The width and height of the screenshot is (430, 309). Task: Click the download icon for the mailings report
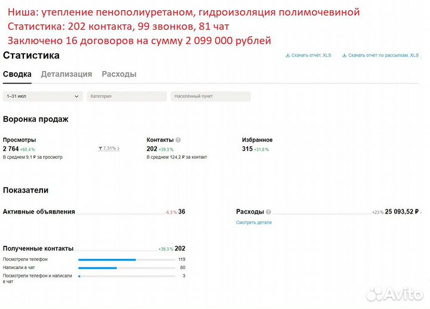point(345,55)
